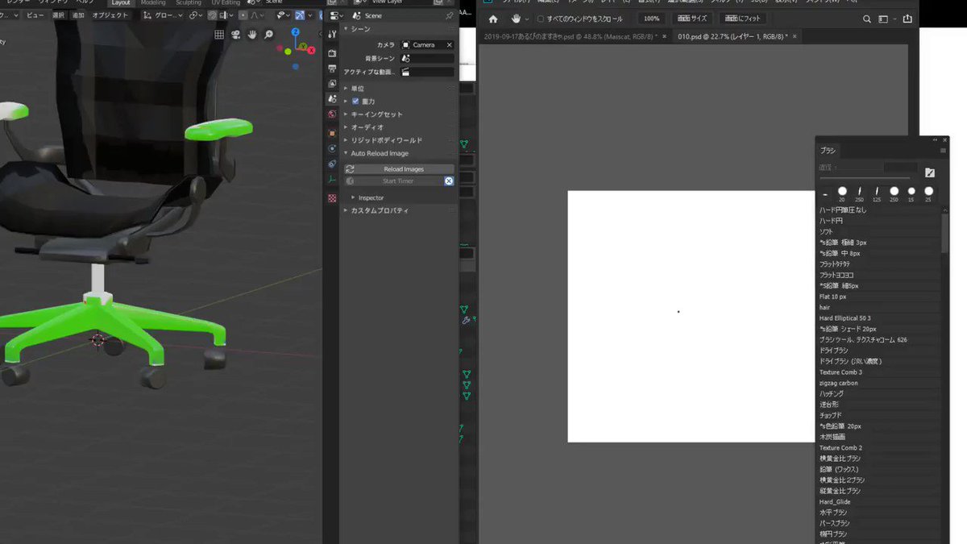Image resolution: width=967 pixels, height=544 pixels.
Task: Open the Output properties tab in Blender
Action: click(332, 68)
